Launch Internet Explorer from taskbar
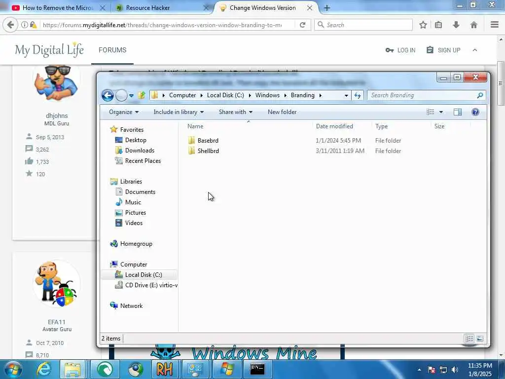The height and width of the screenshot is (379, 505). pos(44,369)
